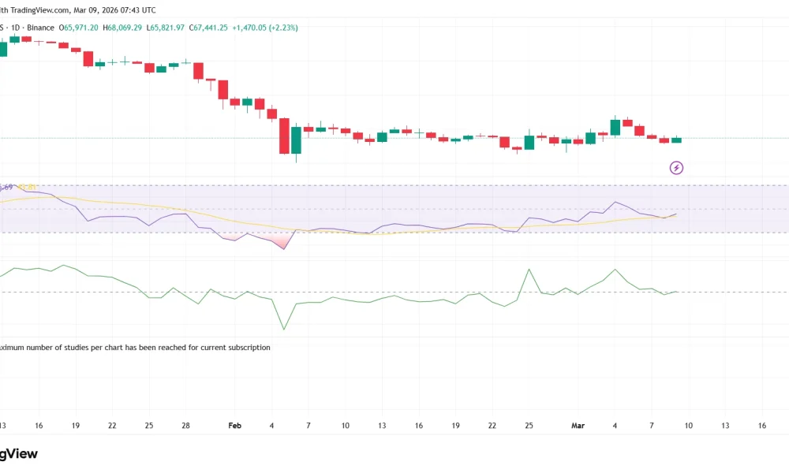The width and height of the screenshot is (789, 473).
Task: Click the open price value 65,971.20
Action: click(77, 26)
